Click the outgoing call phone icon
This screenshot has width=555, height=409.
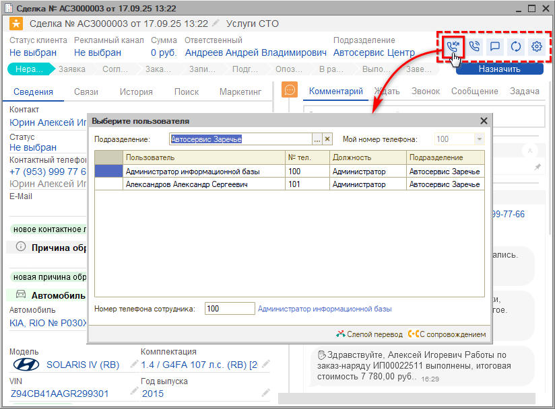coord(474,46)
